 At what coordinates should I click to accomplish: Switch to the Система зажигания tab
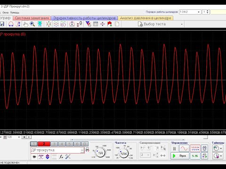pos(32,18)
